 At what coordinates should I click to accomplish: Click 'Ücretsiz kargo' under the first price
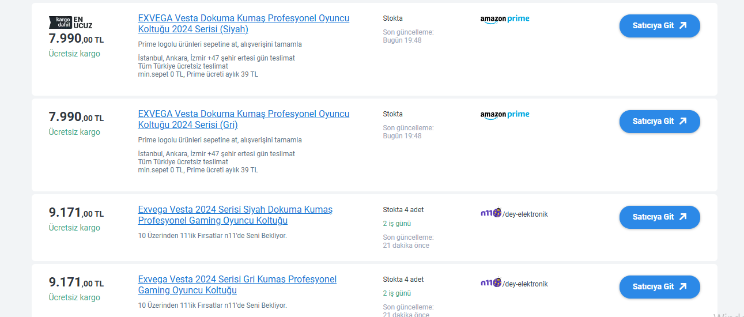(74, 54)
